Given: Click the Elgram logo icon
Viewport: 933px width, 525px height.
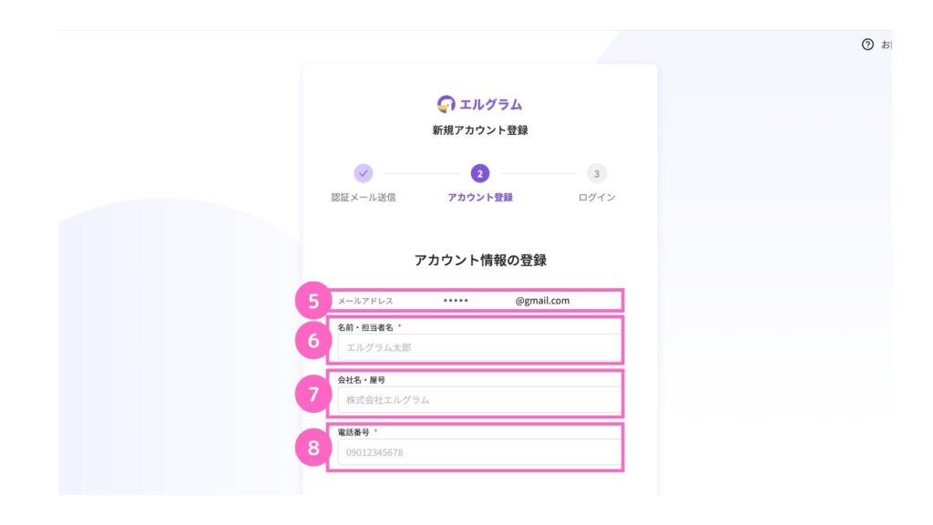Looking at the screenshot, I should 446,104.
